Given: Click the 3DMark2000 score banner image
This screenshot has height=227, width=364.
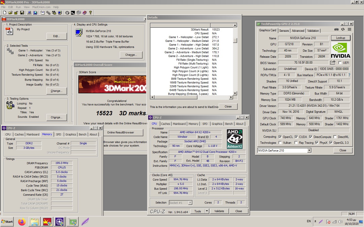Looking at the screenshot, I should click(112, 84).
